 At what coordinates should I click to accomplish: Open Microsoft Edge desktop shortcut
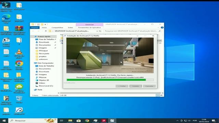(x=6, y=18)
